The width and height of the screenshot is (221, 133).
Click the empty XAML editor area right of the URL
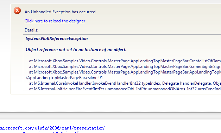pos(162,128)
